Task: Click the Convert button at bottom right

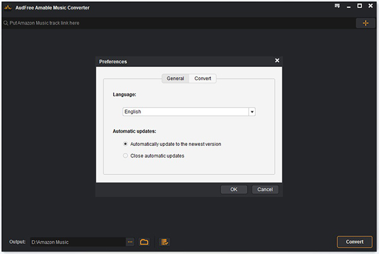Action: [x=354, y=242]
